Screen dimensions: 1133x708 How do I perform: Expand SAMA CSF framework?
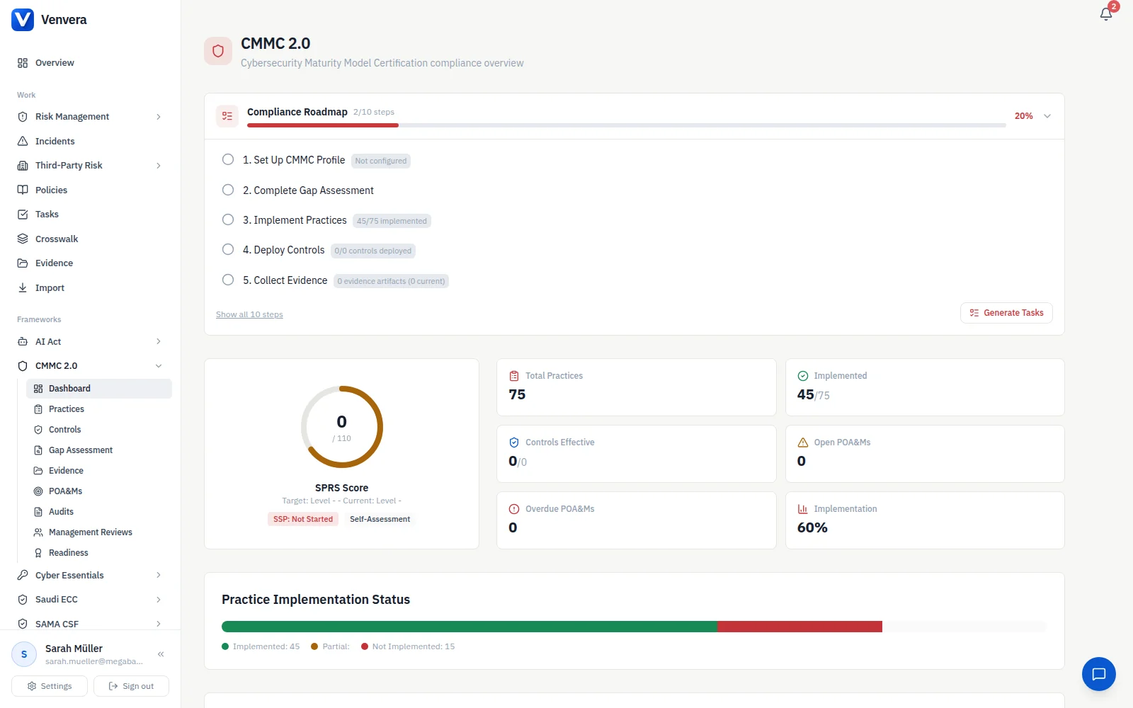point(159,624)
